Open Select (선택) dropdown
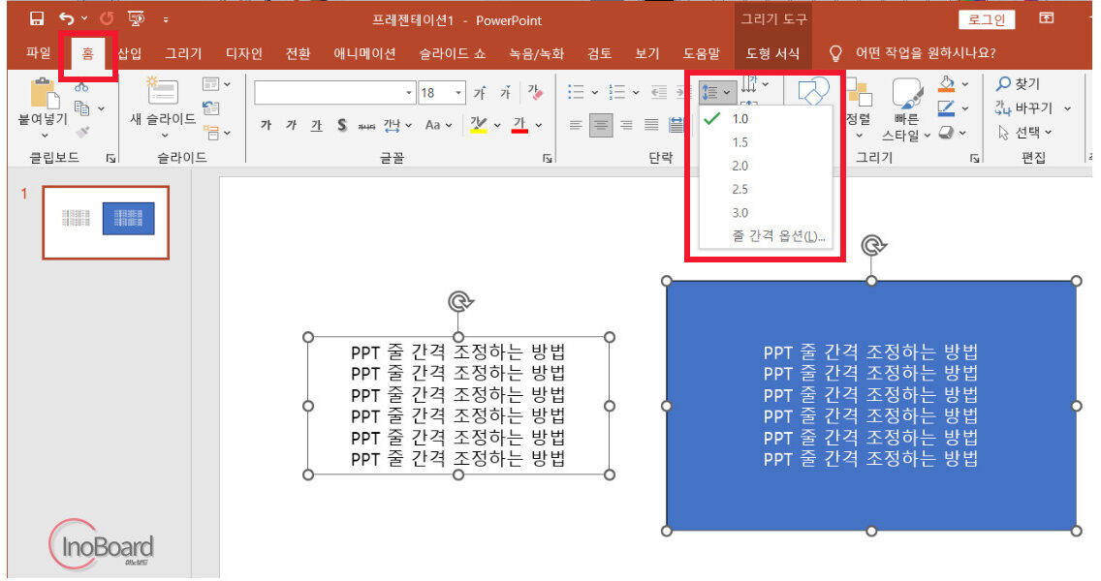This screenshot has height=581, width=1101. tap(1025, 132)
